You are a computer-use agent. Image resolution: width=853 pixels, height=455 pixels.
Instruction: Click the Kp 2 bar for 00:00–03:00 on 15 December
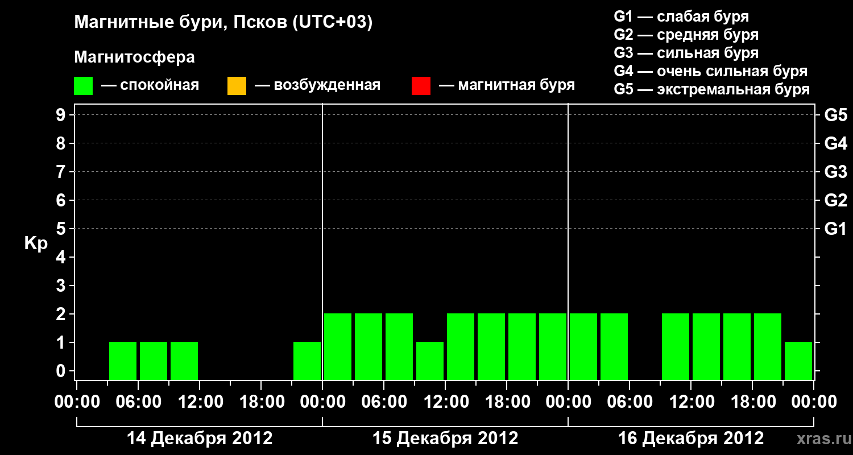pyautogui.click(x=338, y=346)
